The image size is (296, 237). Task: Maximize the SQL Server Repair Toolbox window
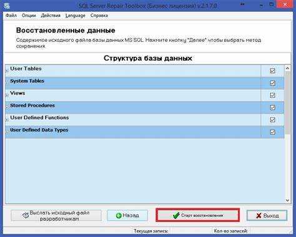(x=272, y=4)
